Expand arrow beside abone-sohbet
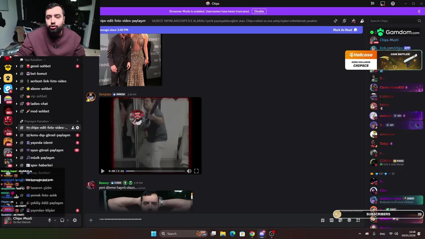Screen dimensions: 425x239 17,89
